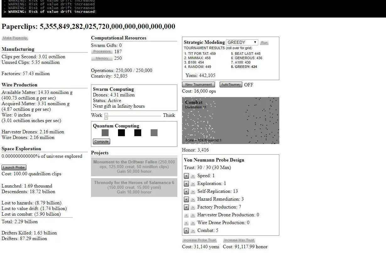
Task: Increase Self-Replication value with arrow
Action: [x=193, y=192]
